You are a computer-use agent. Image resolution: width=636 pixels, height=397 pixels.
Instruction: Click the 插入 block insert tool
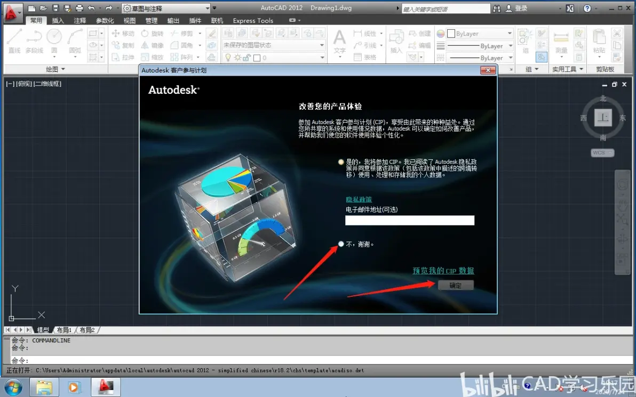396,42
